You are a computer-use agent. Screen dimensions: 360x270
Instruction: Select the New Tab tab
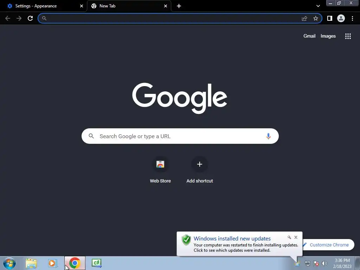129,6
